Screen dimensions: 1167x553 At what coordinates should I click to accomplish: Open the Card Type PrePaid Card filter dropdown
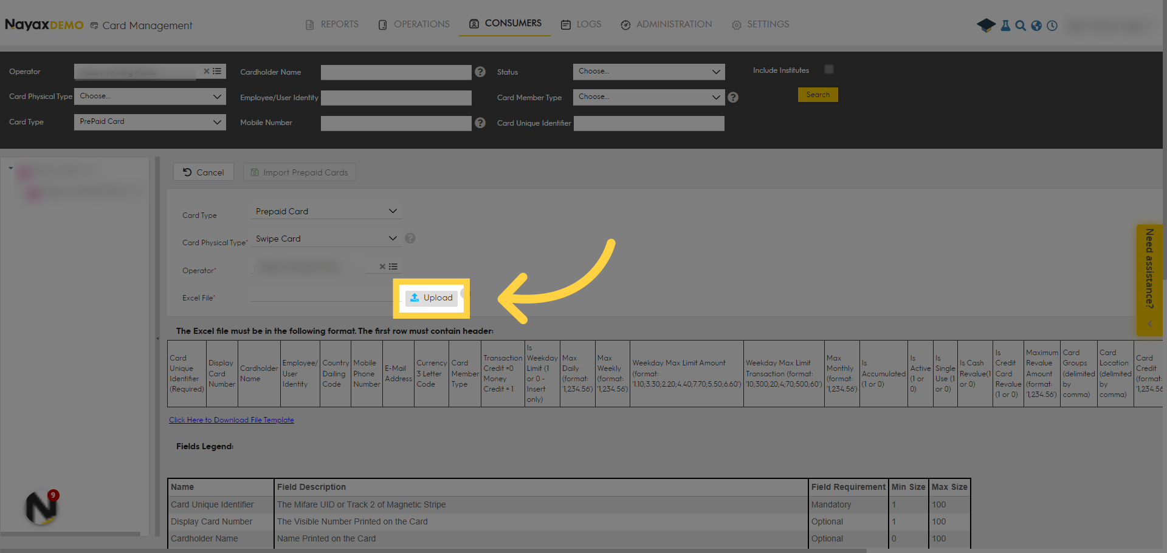pos(150,122)
